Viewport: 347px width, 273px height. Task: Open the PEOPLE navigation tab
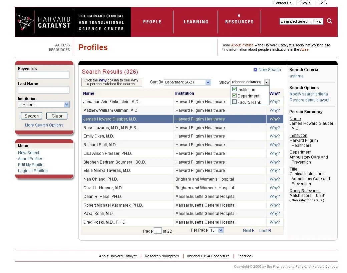152,22
